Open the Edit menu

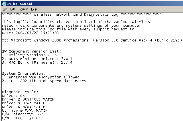pyautogui.click(x=13, y=9)
